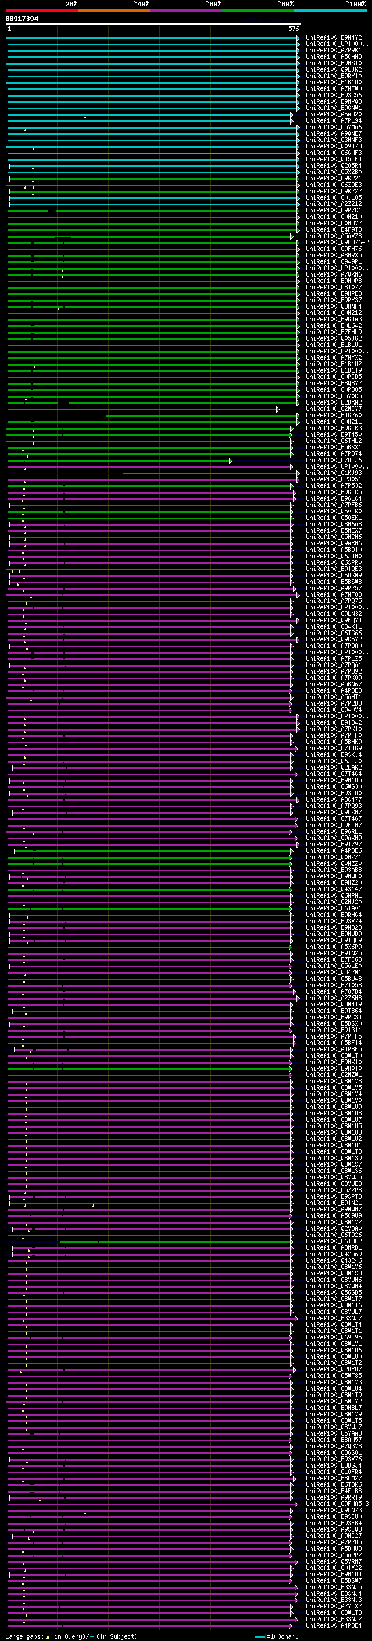Viewport: 372px width, 1641px height.
Task: Click the UniRef100_C6TG66 hit label
Action: pyautogui.click(x=334, y=633)
